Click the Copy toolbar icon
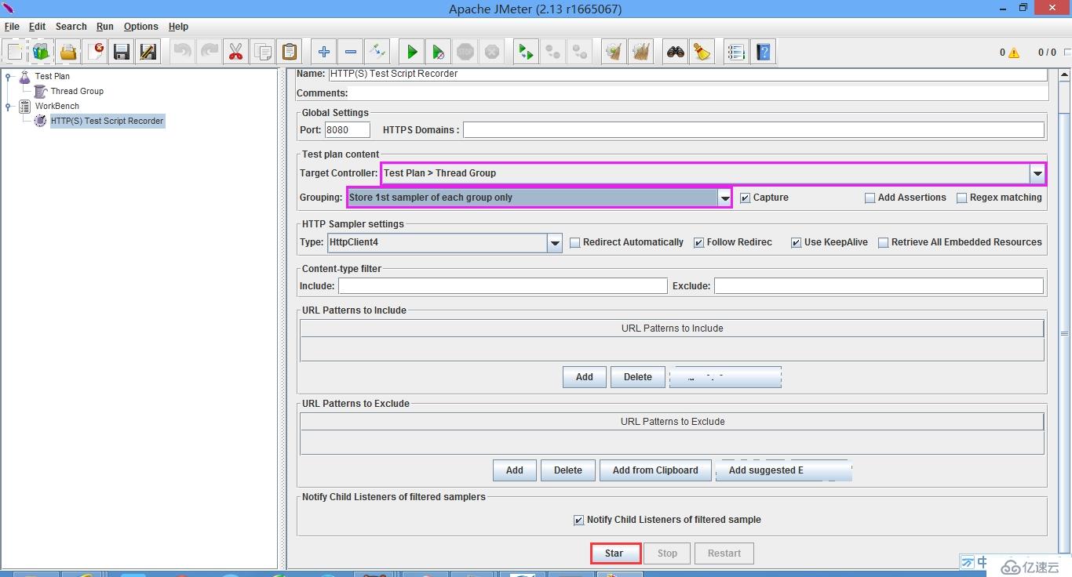Image resolution: width=1072 pixels, height=577 pixels. pos(263,53)
